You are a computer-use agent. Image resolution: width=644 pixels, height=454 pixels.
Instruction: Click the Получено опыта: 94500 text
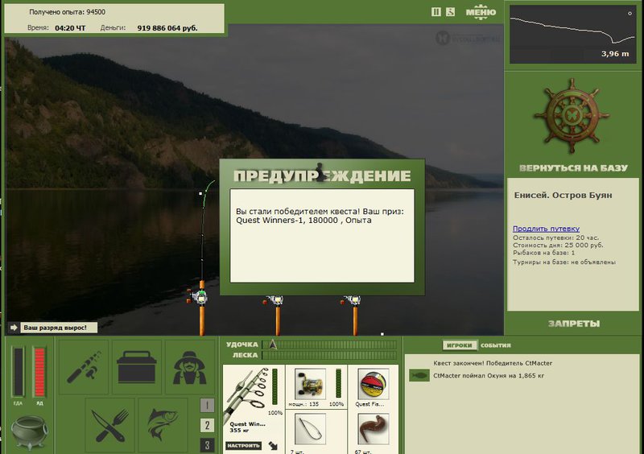(x=68, y=12)
